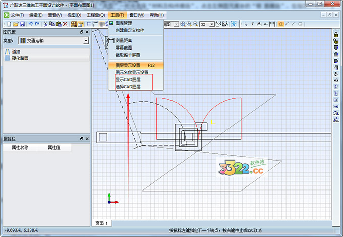Screen dimensions: 343x237
Task: Open the zoom level 32 dropdown
Action: (211, 24)
